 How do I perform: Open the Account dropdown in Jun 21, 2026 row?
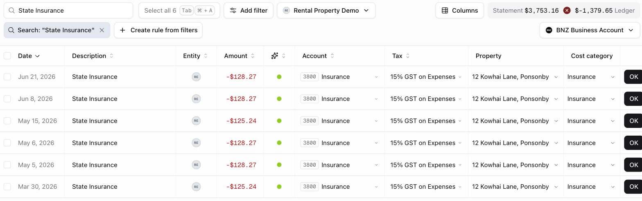pos(339,77)
